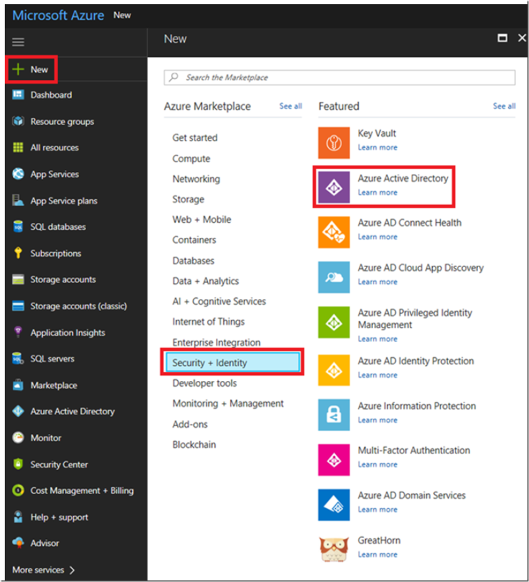Select purple Azure Active Directory tile
Image resolution: width=529 pixels, height=582 pixels.
pyautogui.click(x=334, y=187)
